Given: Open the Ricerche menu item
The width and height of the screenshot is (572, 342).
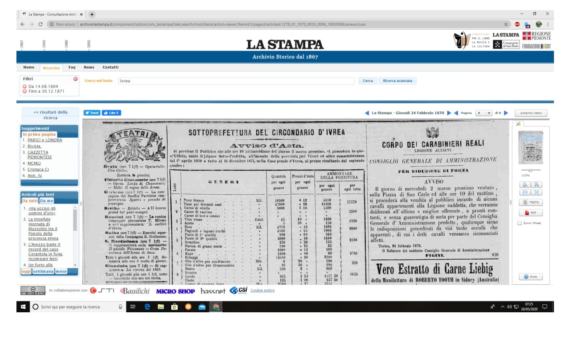Looking at the screenshot, I should 51,68.
